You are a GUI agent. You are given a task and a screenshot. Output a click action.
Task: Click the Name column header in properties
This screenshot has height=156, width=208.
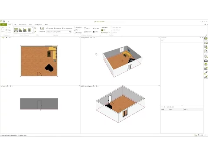click(x=165, y=109)
